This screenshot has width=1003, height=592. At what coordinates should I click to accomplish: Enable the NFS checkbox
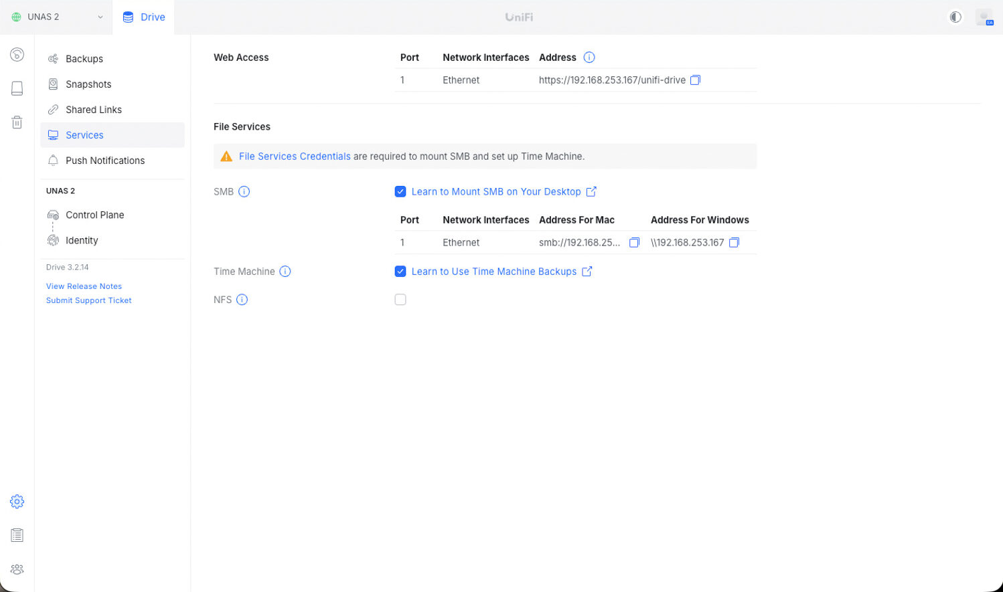[x=400, y=300]
